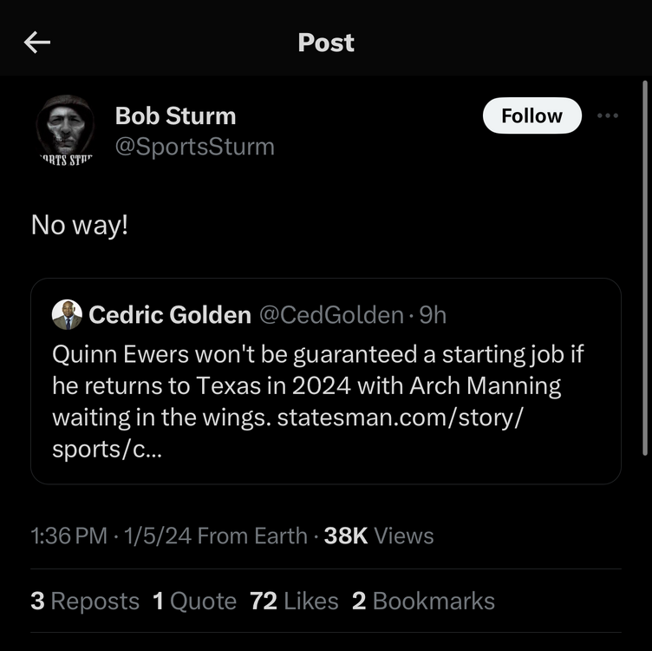View the 1 Quote list

tap(195, 602)
